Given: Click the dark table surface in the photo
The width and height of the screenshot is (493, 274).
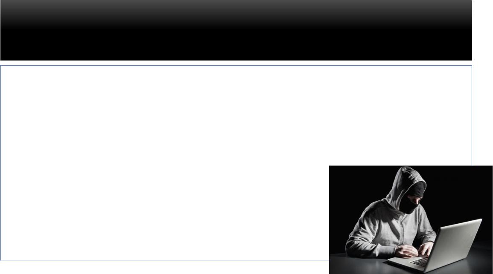Looking at the screenshot, I should pos(359,264).
